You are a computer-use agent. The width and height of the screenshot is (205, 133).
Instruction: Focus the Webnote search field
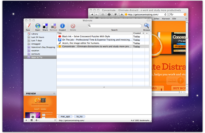tap(115, 26)
